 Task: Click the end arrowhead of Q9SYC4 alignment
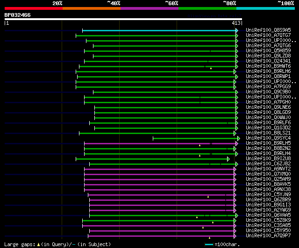[239, 139]
